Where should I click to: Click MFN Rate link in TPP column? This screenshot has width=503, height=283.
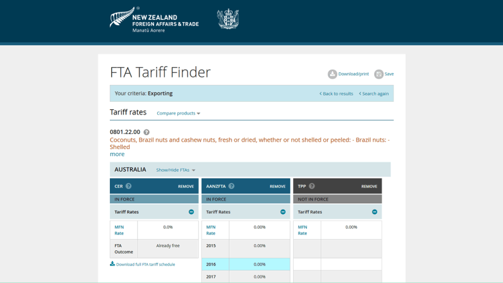(302, 230)
